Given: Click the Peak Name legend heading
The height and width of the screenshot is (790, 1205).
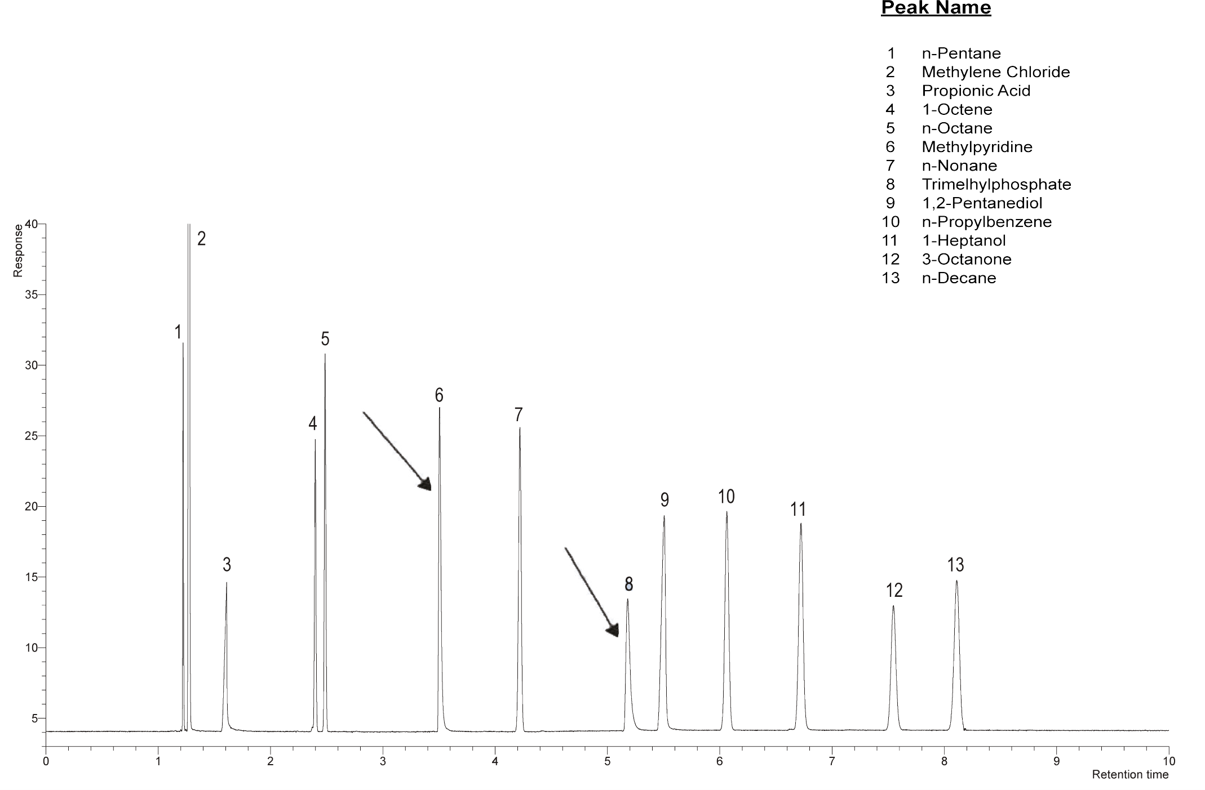Looking at the screenshot, I should 936,8.
